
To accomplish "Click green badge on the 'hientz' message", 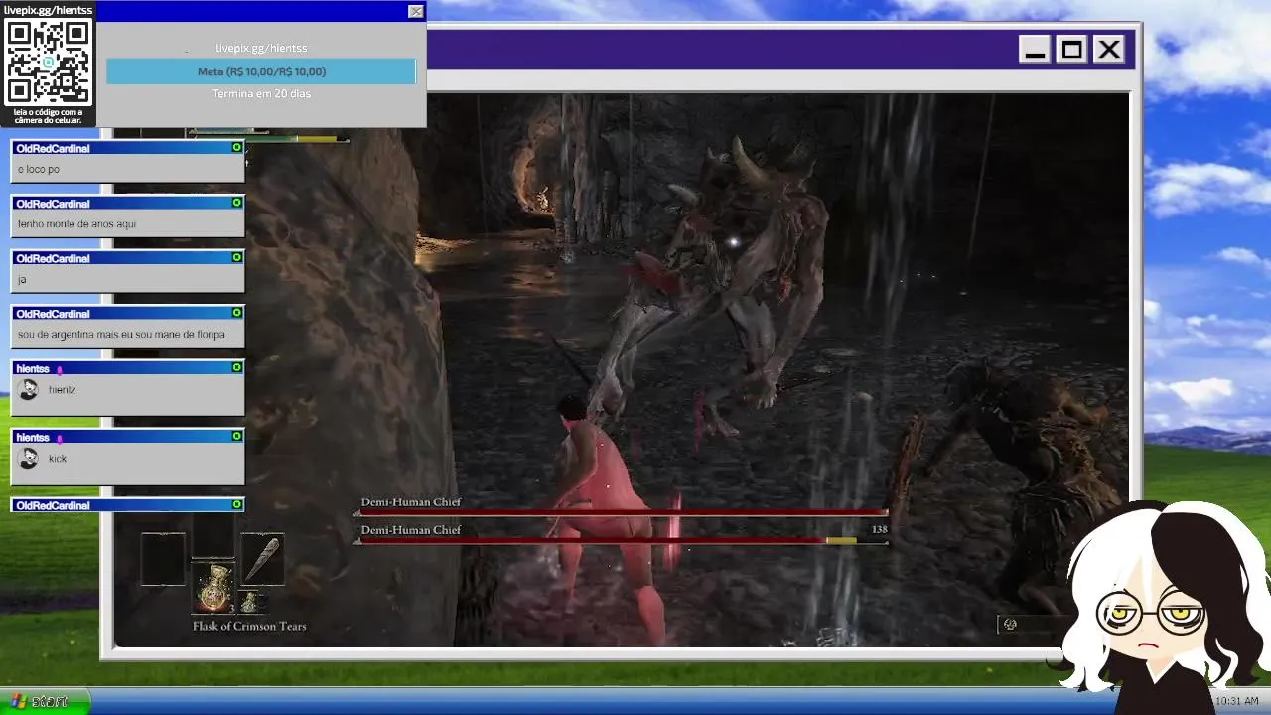I will click(236, 367).
